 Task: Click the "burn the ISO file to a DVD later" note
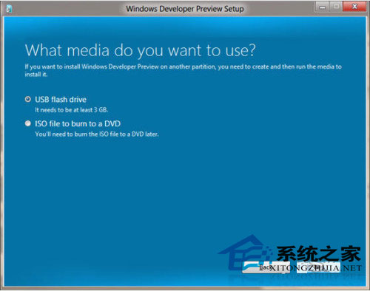[97, 134]
